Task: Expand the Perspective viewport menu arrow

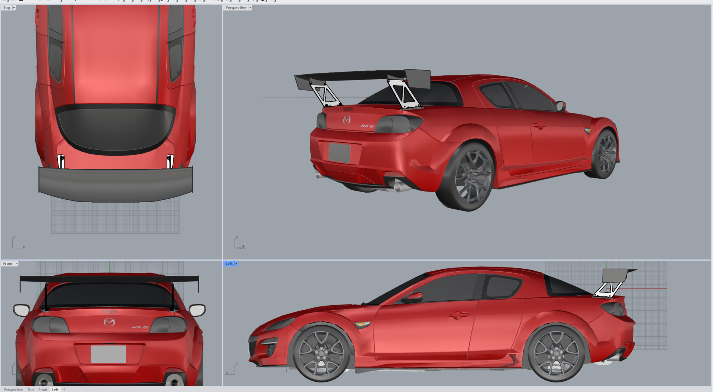Action: (250, 7)
